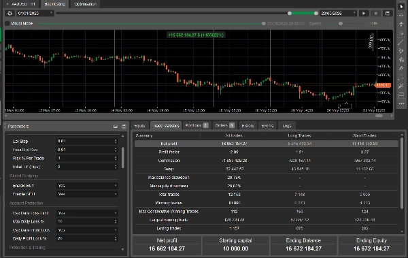Adjust the Risk % Per Trade stepper
The image size is (408, 258).
(116, 158)
